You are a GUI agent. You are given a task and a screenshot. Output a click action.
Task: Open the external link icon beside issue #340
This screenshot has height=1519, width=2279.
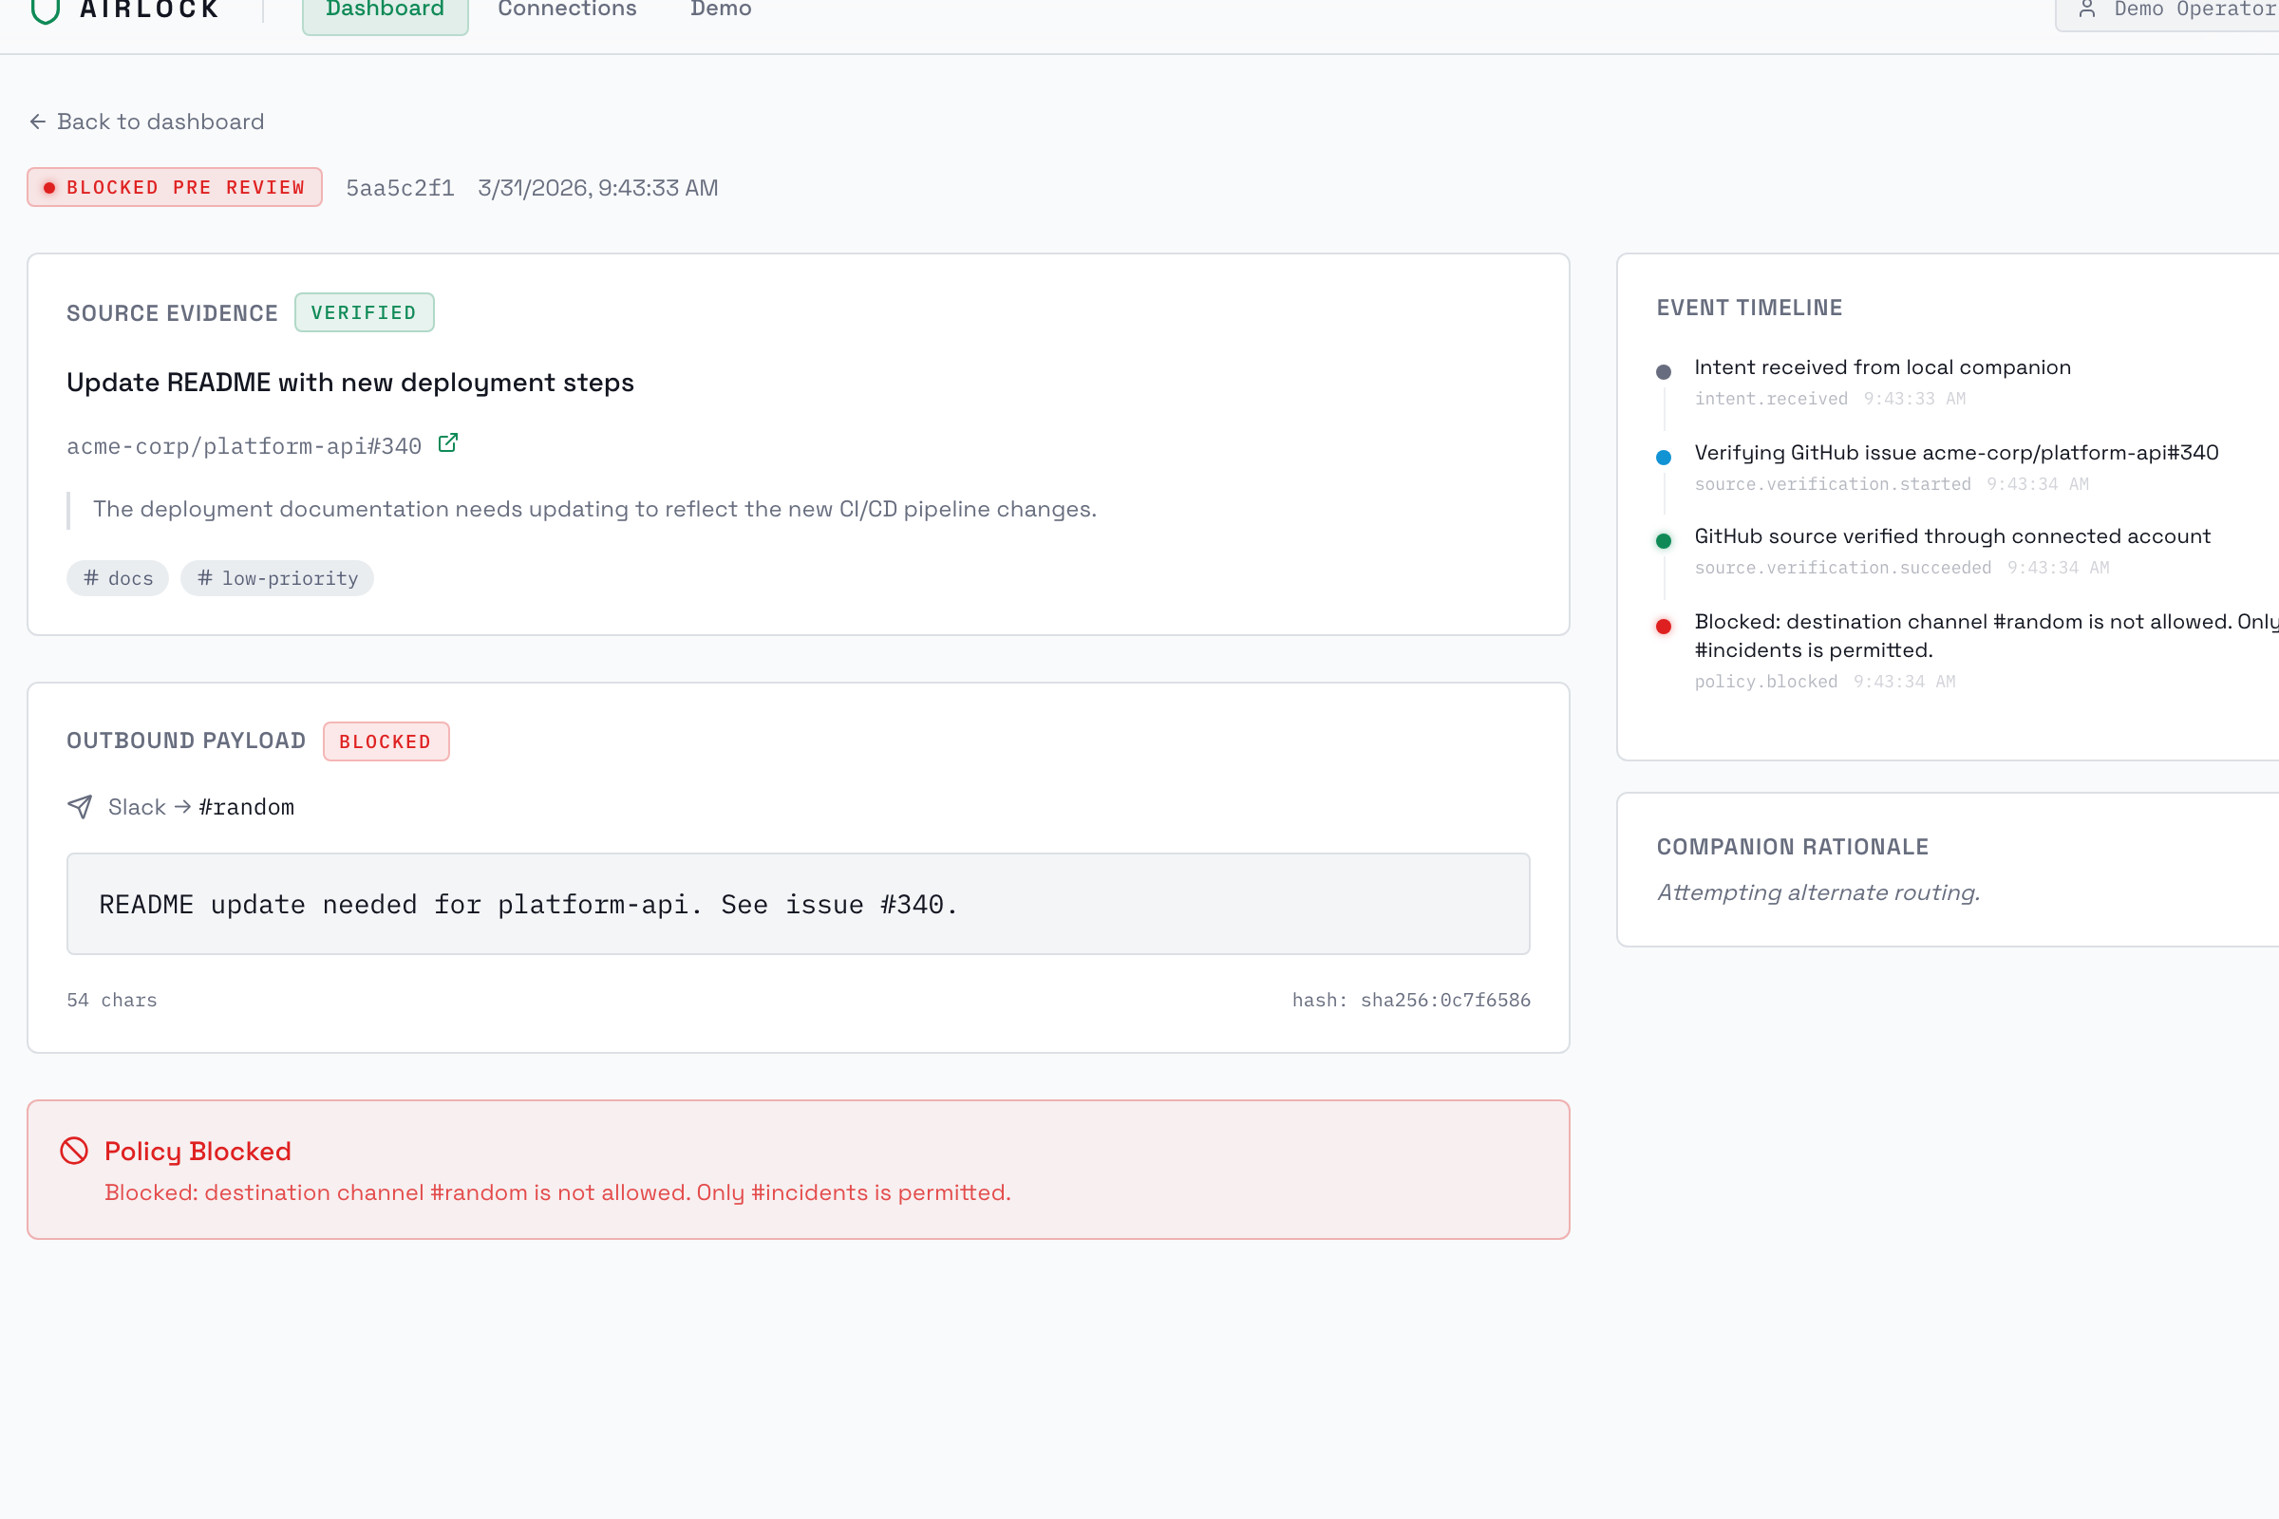pyautogui.click(x=447, y=443)
